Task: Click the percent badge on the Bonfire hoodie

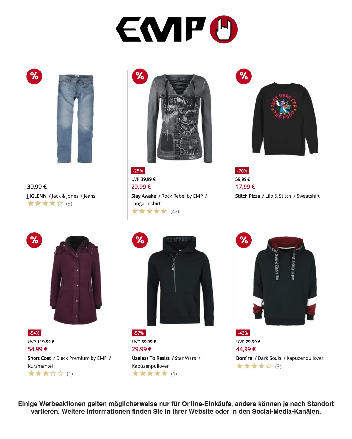Action: click(x=244, y=240)
